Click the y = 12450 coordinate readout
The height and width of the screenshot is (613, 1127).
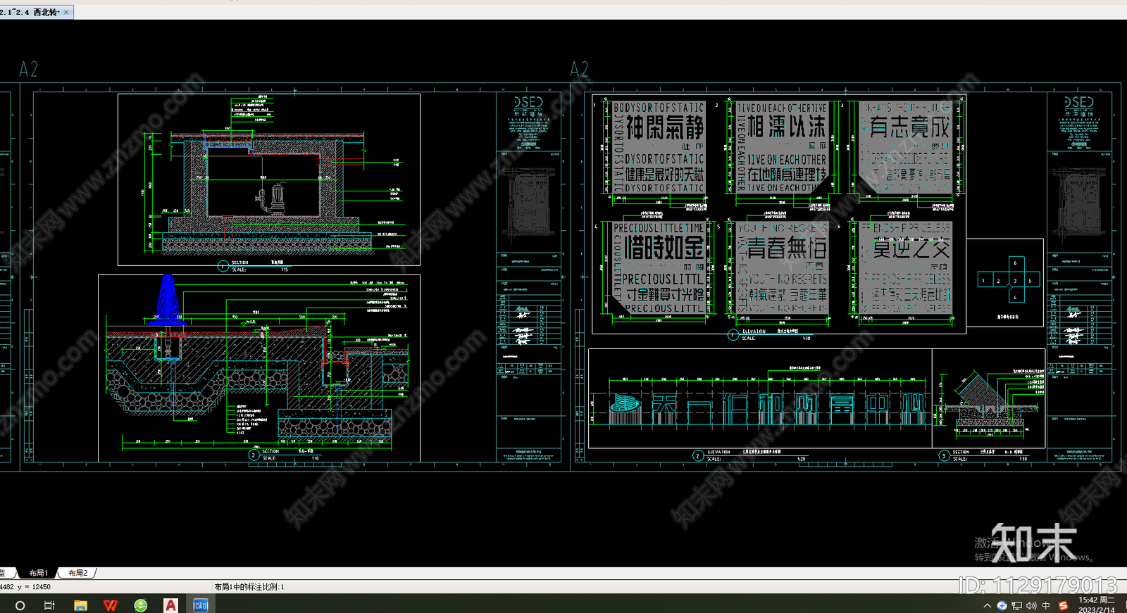pyautogui.click(x=34, y=586)
